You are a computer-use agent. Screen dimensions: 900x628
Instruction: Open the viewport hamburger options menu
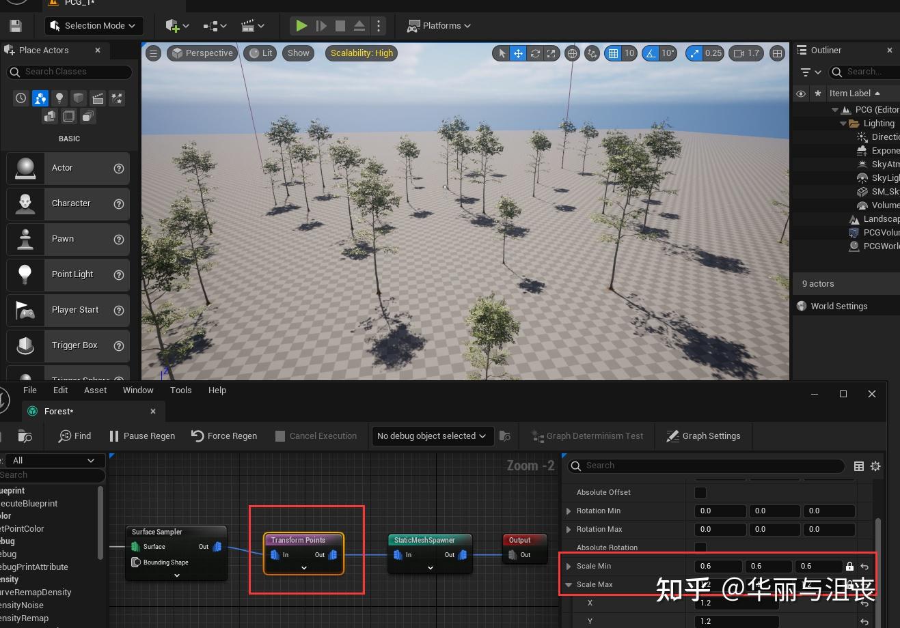(154, 53)
